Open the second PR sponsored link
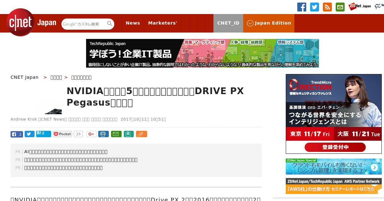 (81, 160)
